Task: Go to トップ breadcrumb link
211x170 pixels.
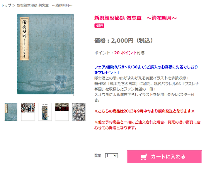Action: pyautogui.click(x=6, y=6)
